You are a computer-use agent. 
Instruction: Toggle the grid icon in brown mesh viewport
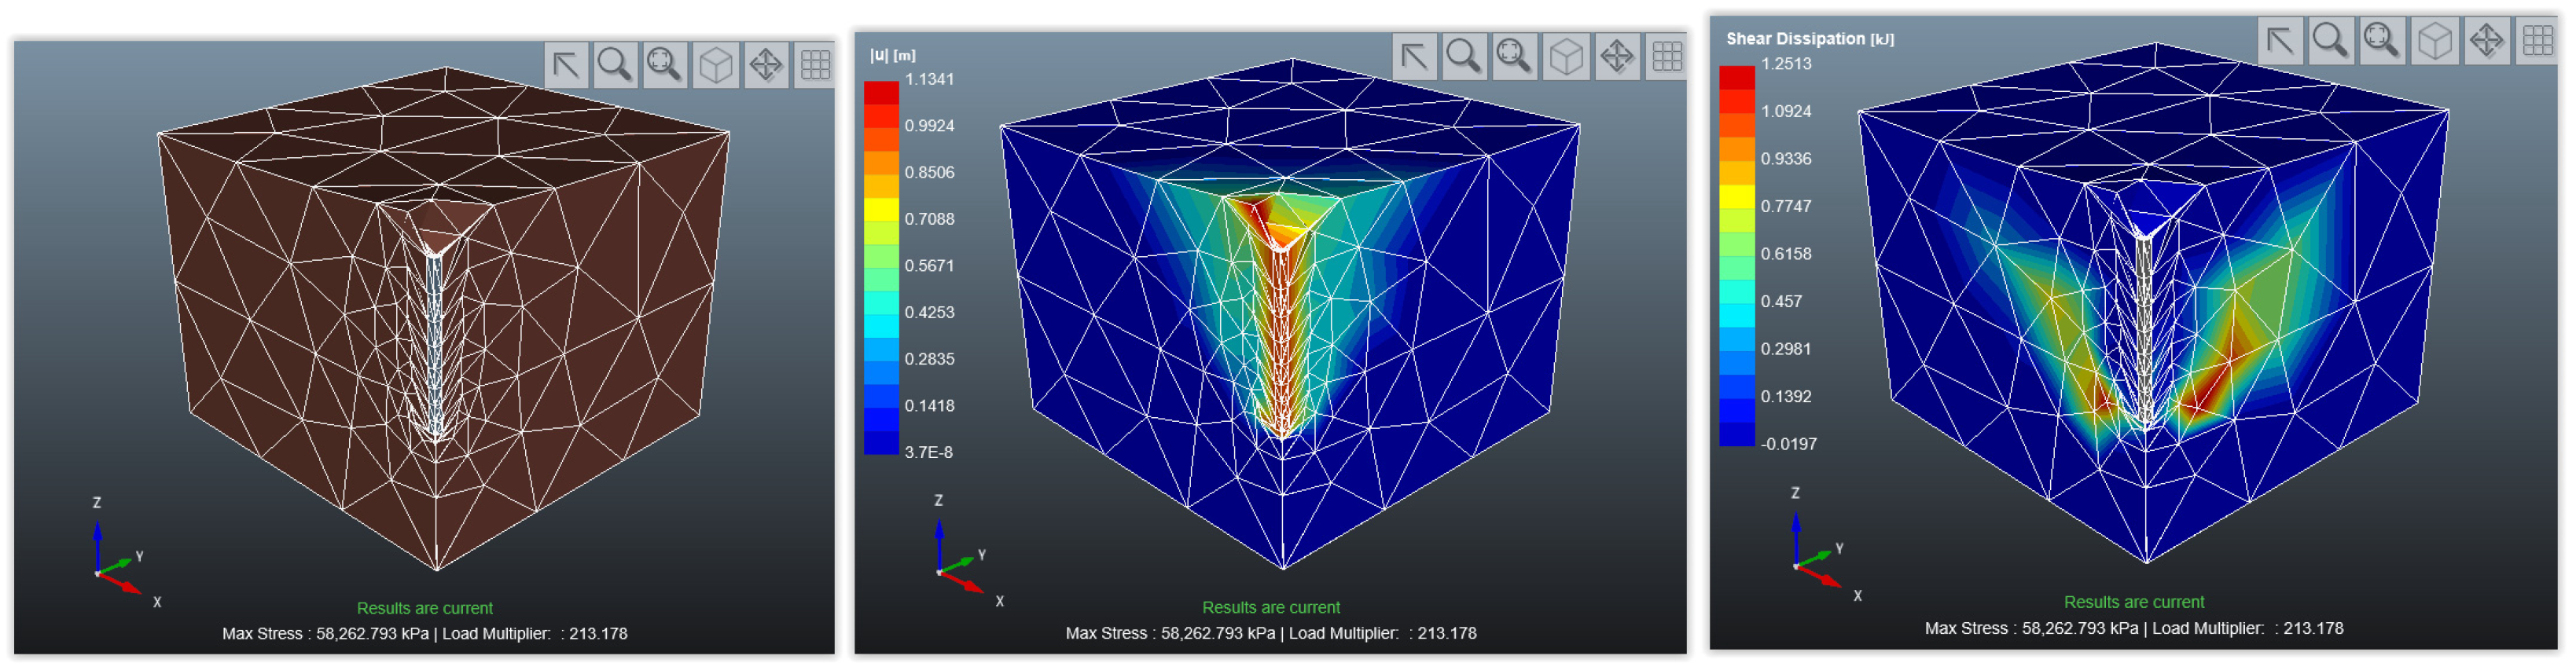tap(815, 66)
